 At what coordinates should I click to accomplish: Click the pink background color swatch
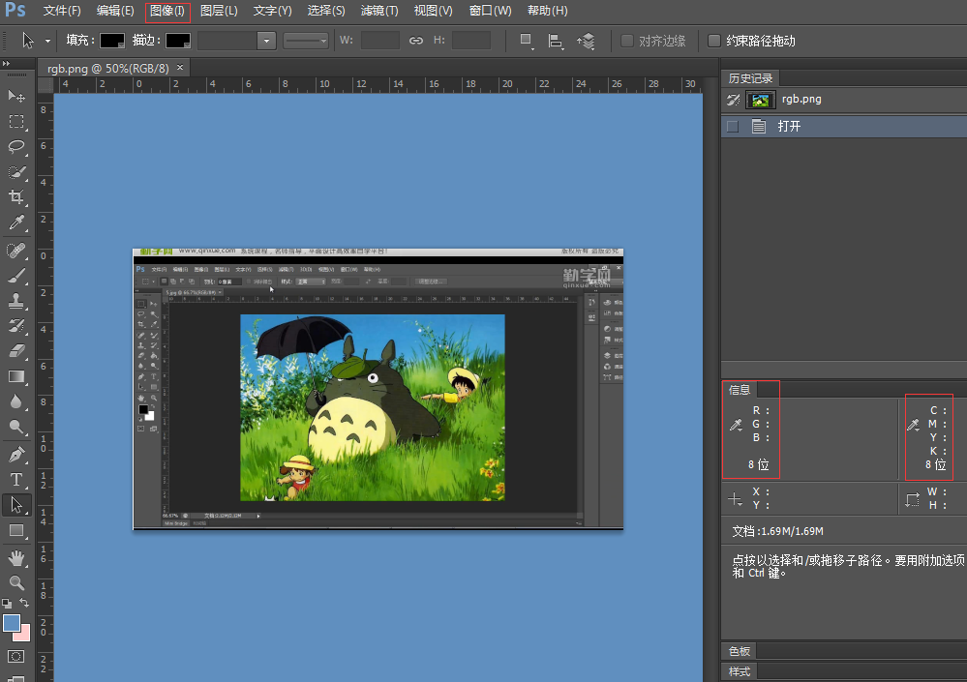click(23, 635)
